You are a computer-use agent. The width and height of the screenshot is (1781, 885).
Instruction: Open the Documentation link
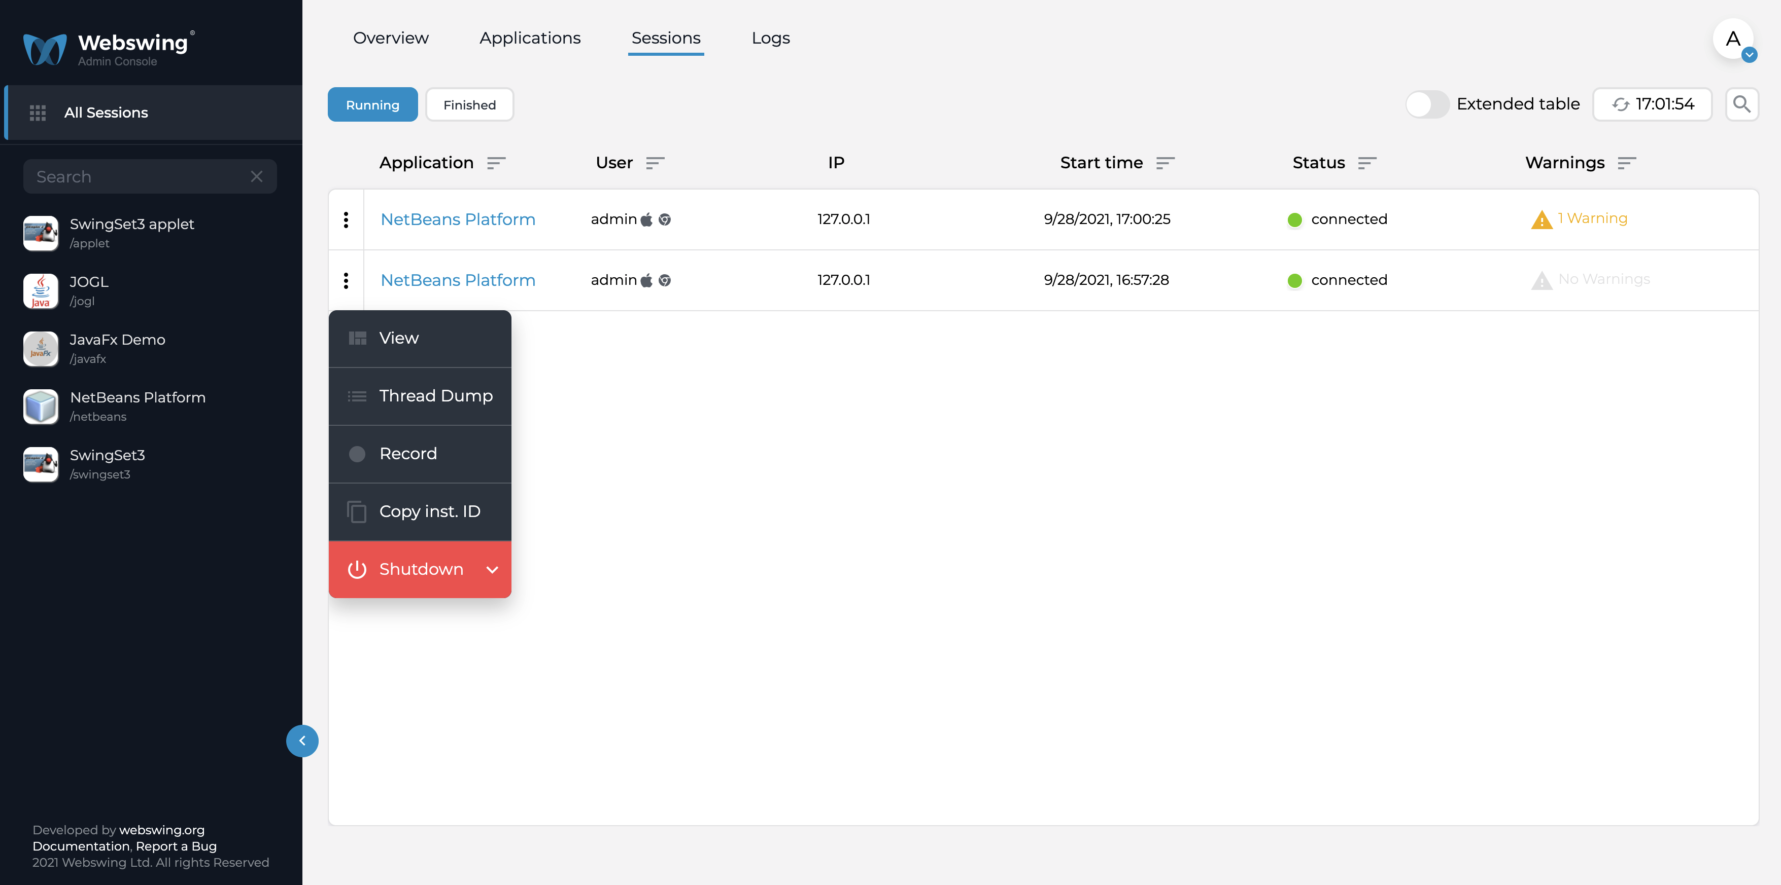coord(81,846)
